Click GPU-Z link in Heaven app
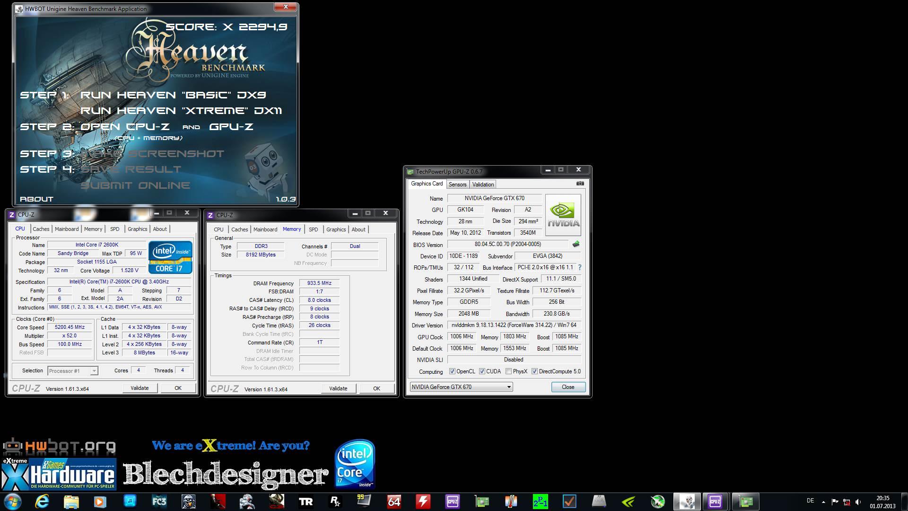This screenshot has width=908, height=511. click(x=231, y=127)
